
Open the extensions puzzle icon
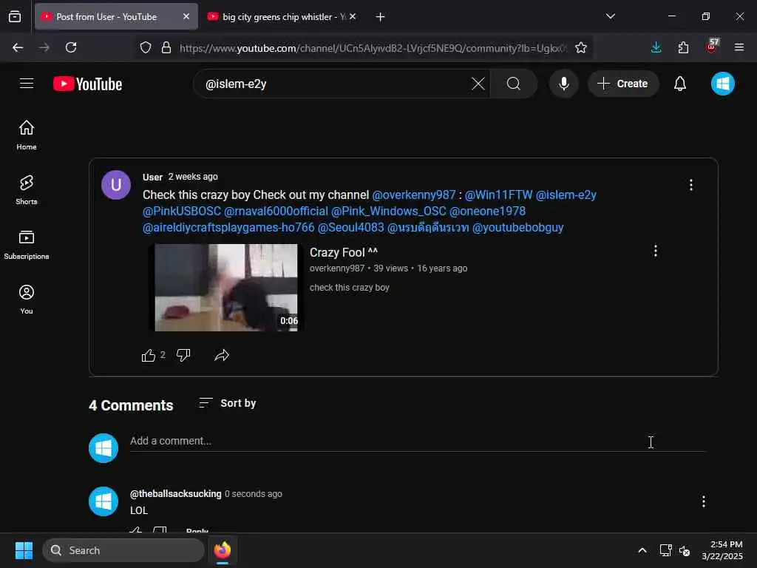pyautogui.click(x=683, y=47)
